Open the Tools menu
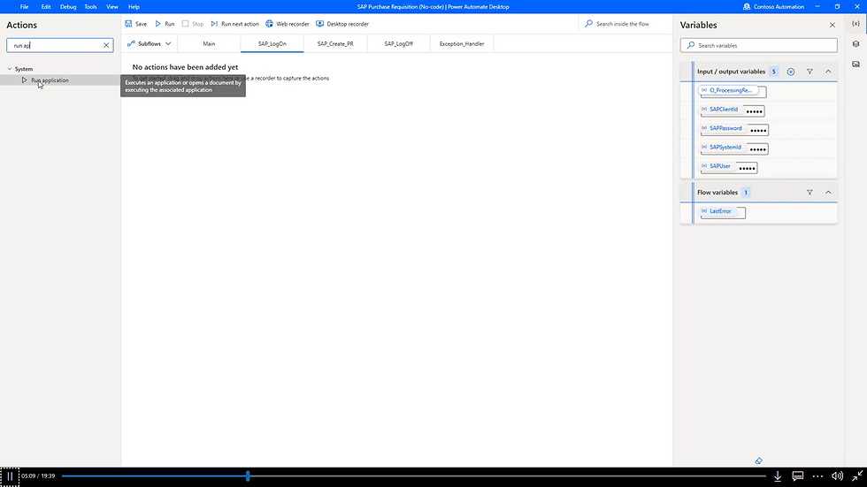 tap(90, 6)
